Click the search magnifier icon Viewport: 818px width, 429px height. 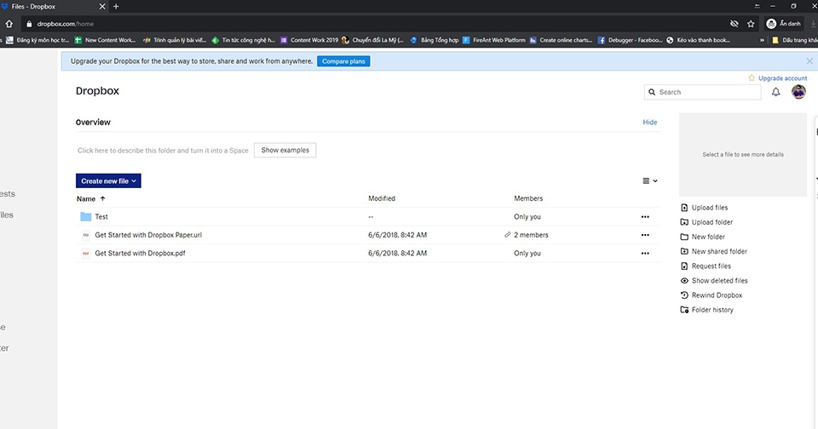pyautogui.click(x=652, y=92)
